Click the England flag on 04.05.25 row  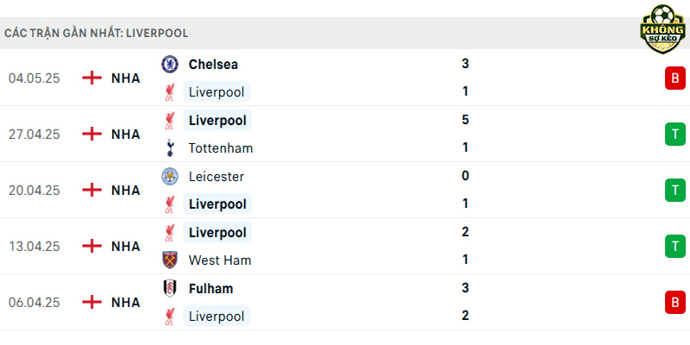92,78
